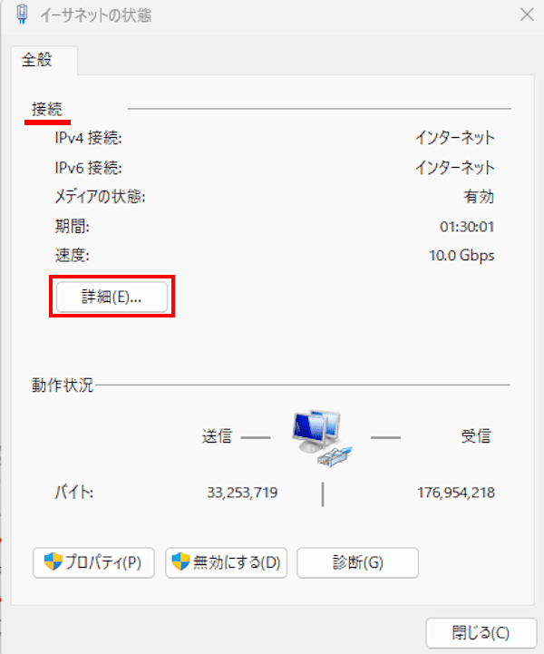Open the 詳細(E)... details button
This screenshot has height=654, width=544.
tap(112, 297)
